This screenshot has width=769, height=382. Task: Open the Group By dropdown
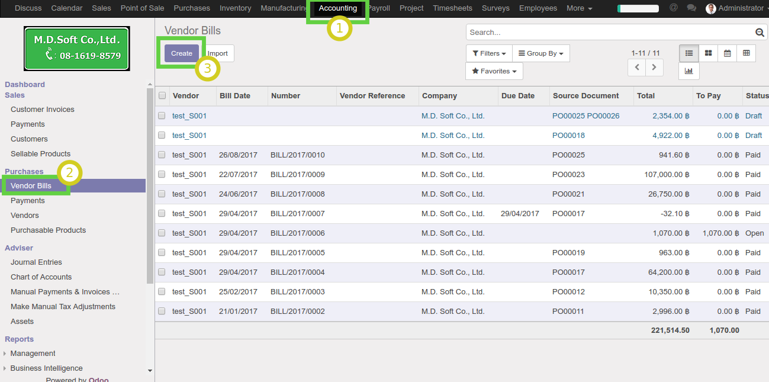coord(540,53)
